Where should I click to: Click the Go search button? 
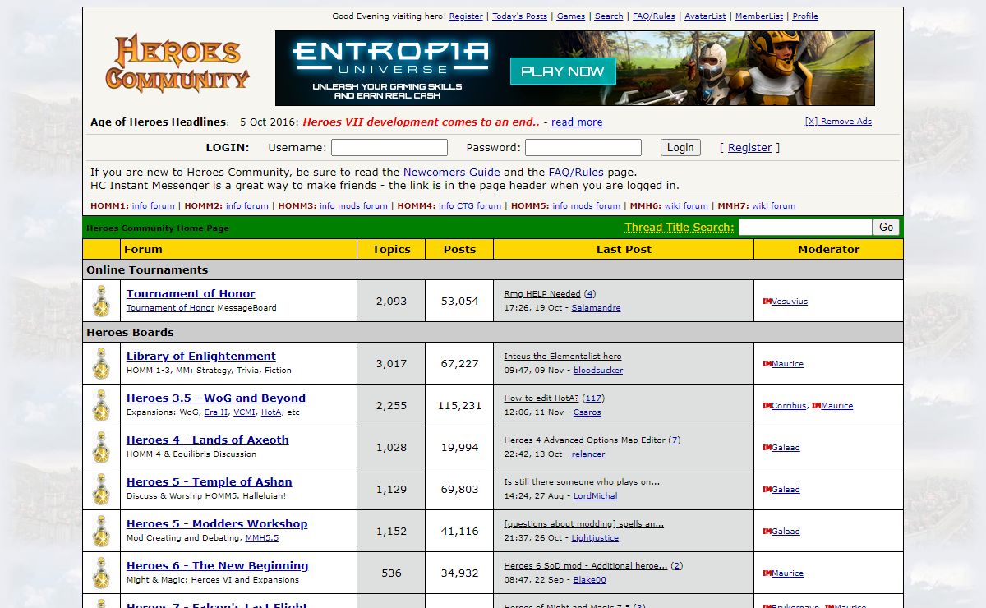(886, 228)
